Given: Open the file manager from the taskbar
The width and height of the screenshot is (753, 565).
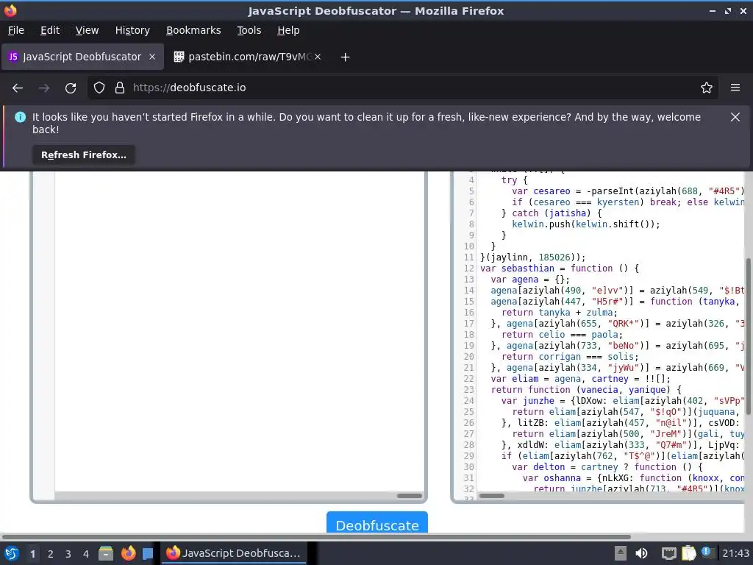Looking at the screenshot, I should (106, 553).
